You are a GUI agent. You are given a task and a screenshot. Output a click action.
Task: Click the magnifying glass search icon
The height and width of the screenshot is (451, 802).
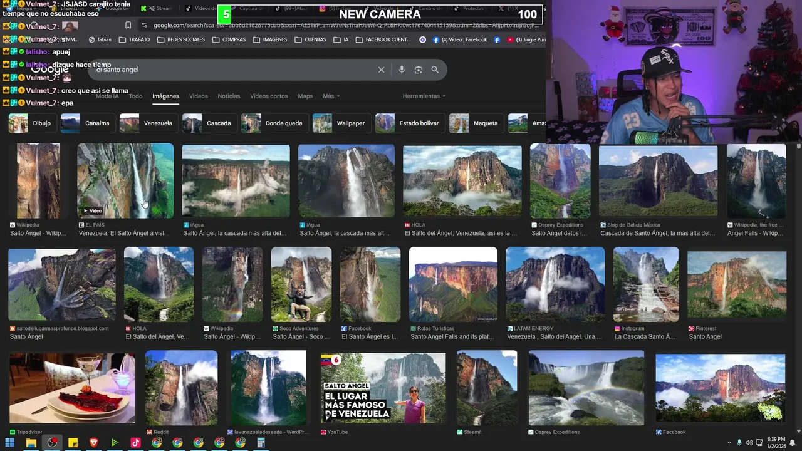point(435,70)
